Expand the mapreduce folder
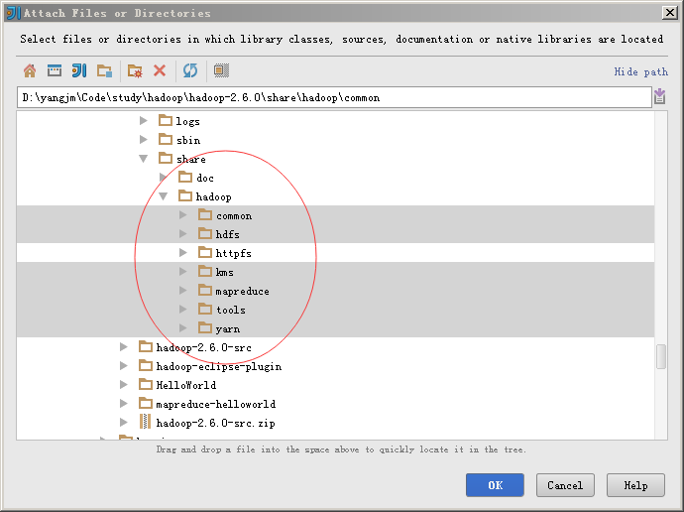 [x=183, y=291]
